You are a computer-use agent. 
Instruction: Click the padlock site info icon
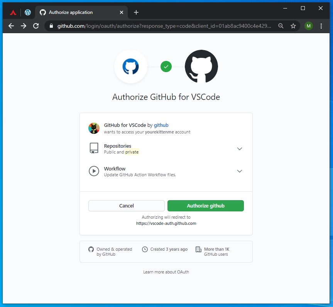coord(51,26)
